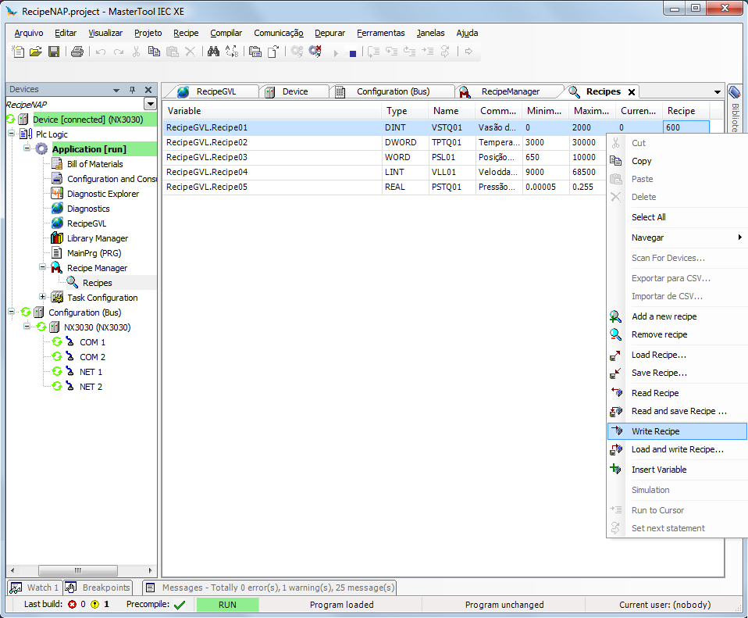Pin the Devices panel with auto-hide
This screenshot has width=748, height=618.
pos(132,90)
